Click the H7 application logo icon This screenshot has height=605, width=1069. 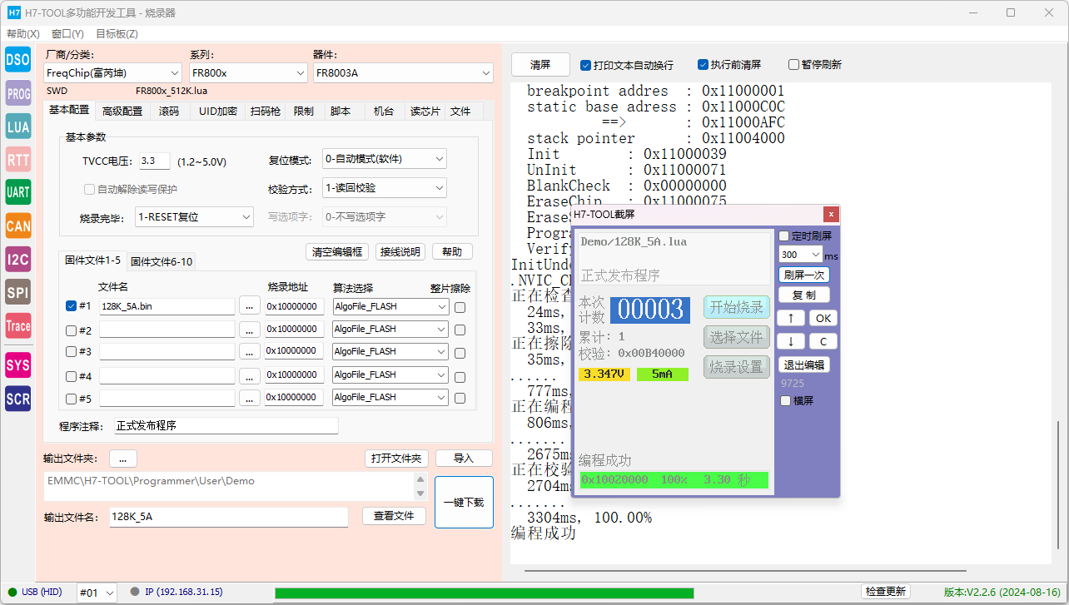13,12
